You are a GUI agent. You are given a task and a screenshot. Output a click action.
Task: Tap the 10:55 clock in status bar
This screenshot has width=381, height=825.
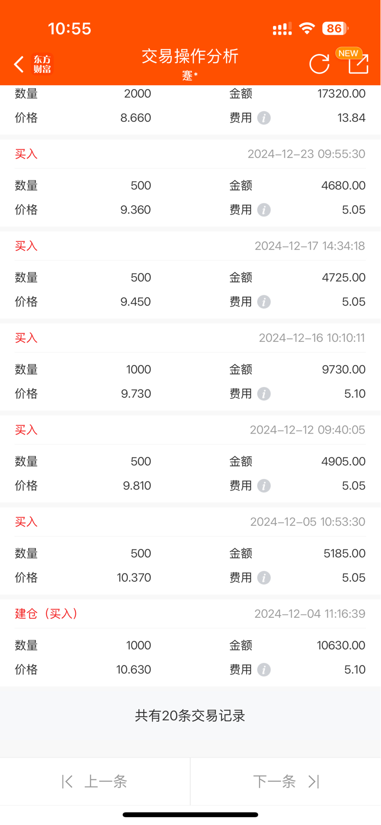[70, 29]
